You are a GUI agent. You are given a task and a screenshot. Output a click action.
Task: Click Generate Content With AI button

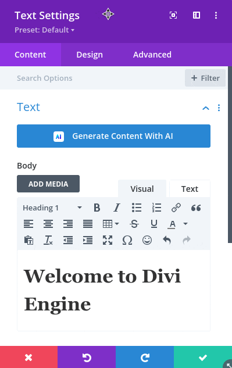click(113, 136)
